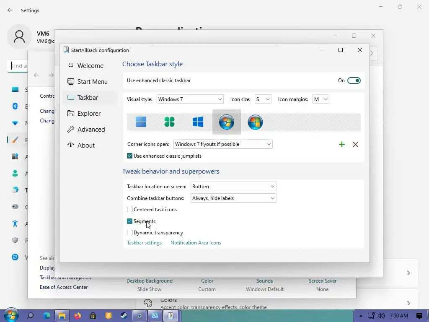Pick the Windows 10 logo start icon
Image resolution: width=429 pixels, height=322 pixels.
198,122
